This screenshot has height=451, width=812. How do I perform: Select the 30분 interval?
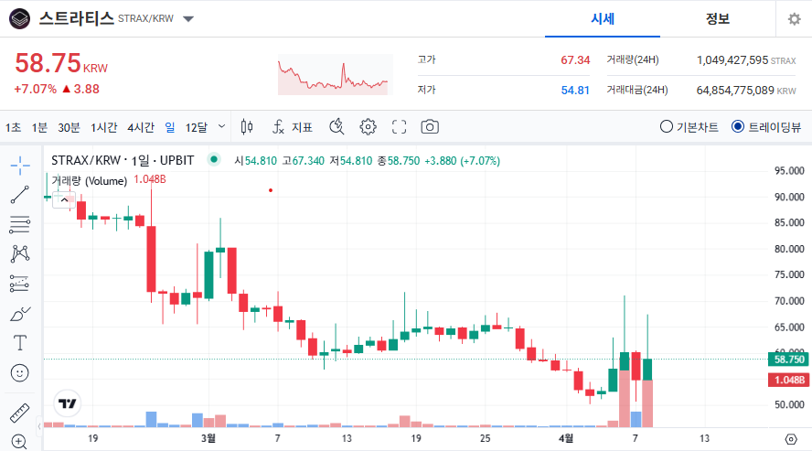coord(69,127)
